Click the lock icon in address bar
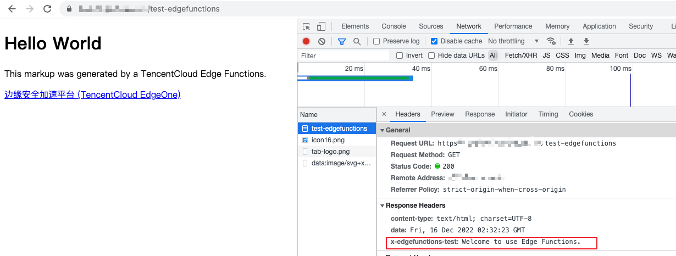 click(69, 9)
